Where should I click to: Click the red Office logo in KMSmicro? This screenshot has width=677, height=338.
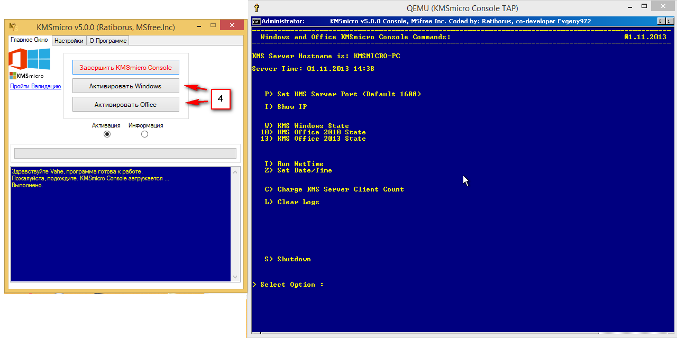pyautogui.click(x=18, y=59)
